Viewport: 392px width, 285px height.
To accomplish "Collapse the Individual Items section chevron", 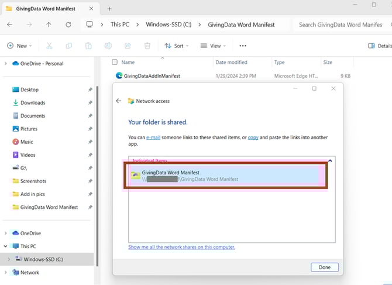I will click(x=329, y=160).
